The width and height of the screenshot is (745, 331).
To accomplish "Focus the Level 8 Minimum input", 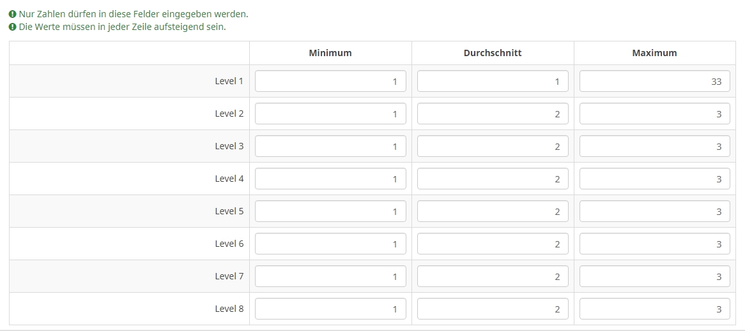I will (x=330, y=309).
